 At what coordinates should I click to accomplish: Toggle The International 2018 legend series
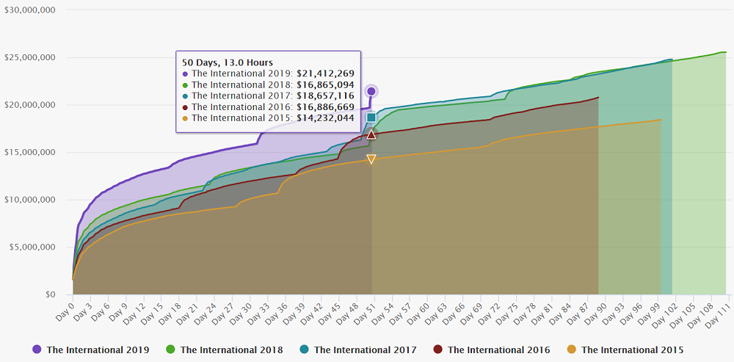point(225,350)
